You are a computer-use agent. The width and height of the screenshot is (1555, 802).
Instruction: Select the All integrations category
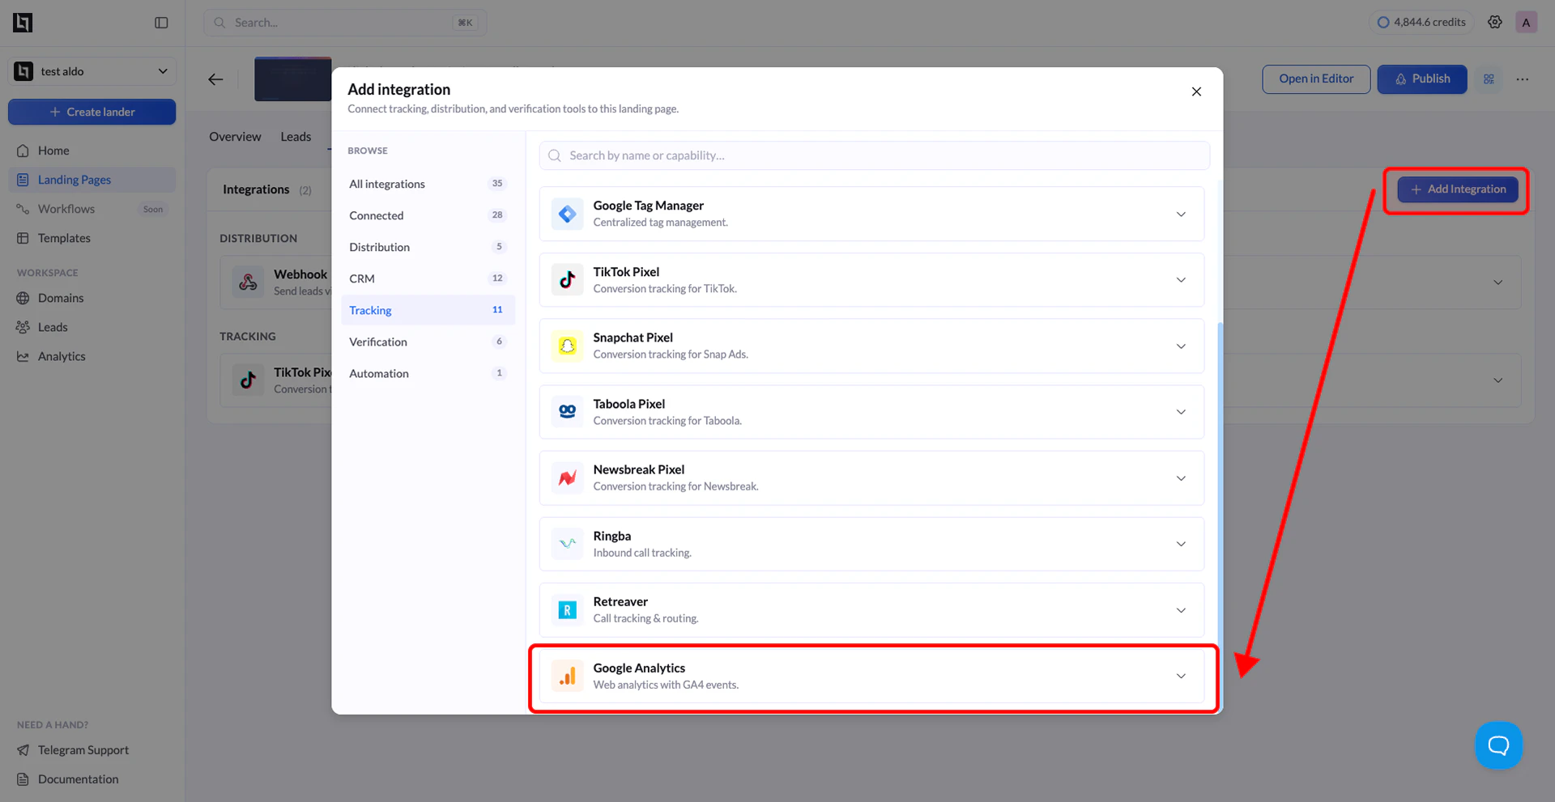[428, 184]
